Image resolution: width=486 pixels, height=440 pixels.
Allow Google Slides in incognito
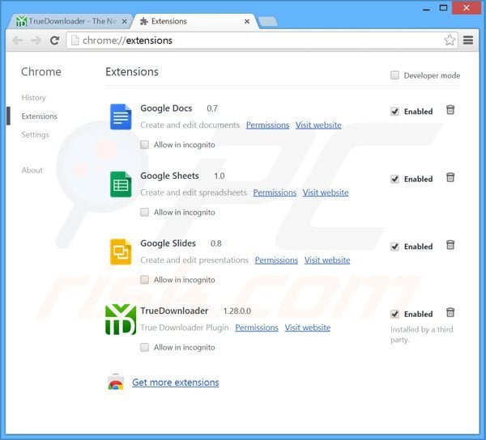tap(144, 279)
